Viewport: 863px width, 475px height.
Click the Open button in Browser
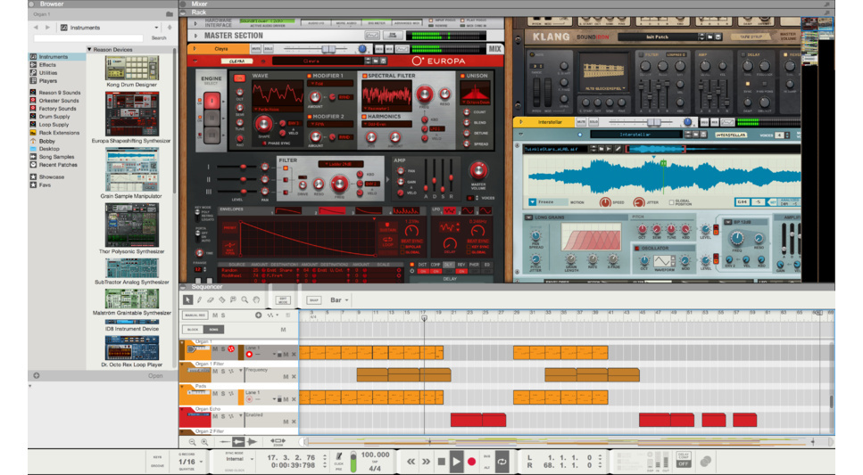[x=155, y=376]
